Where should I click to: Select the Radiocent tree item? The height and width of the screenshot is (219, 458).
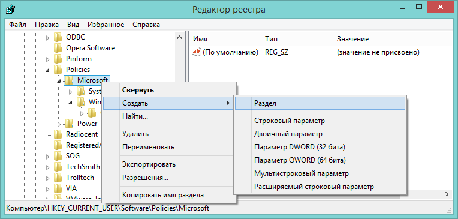coord(82,134)
